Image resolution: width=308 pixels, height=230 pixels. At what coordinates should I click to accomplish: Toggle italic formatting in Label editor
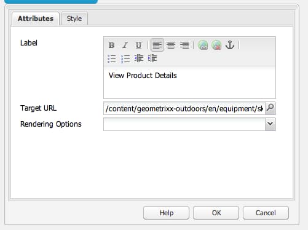[125, 45]
